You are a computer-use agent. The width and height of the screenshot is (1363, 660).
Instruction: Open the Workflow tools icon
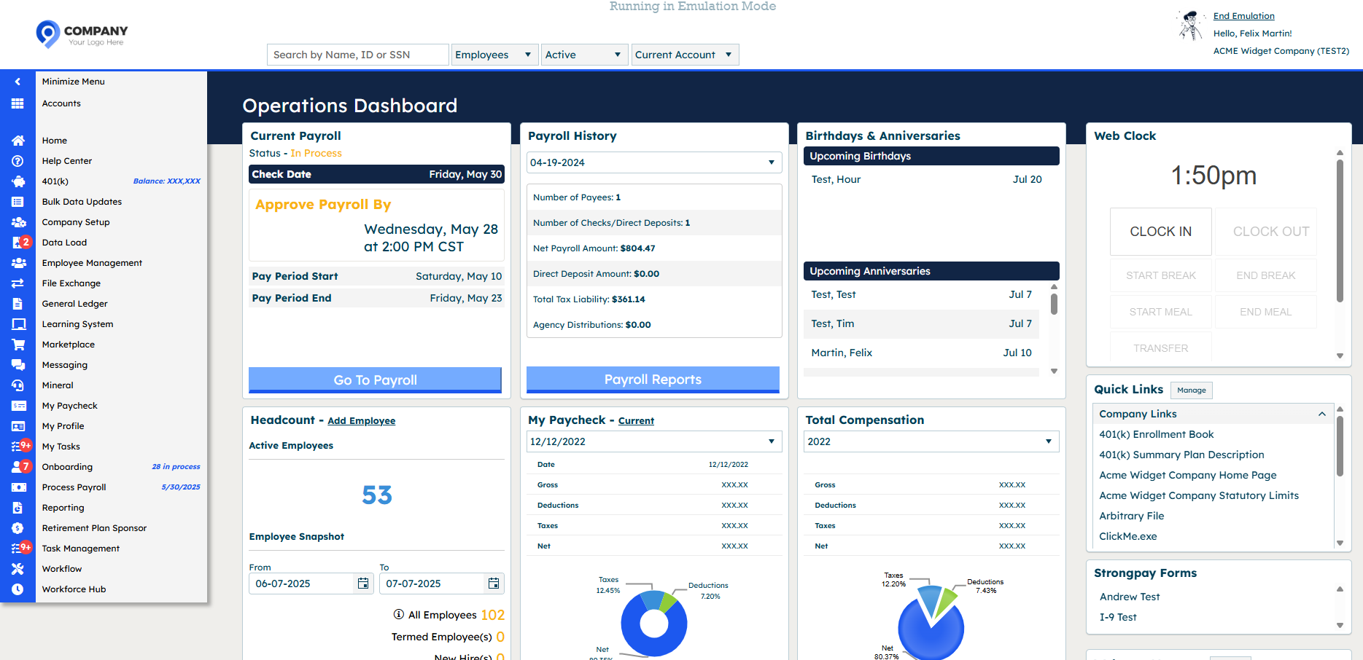coord(18,569)
